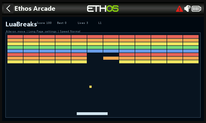Click the red warning triangle icon

(179, 9)
